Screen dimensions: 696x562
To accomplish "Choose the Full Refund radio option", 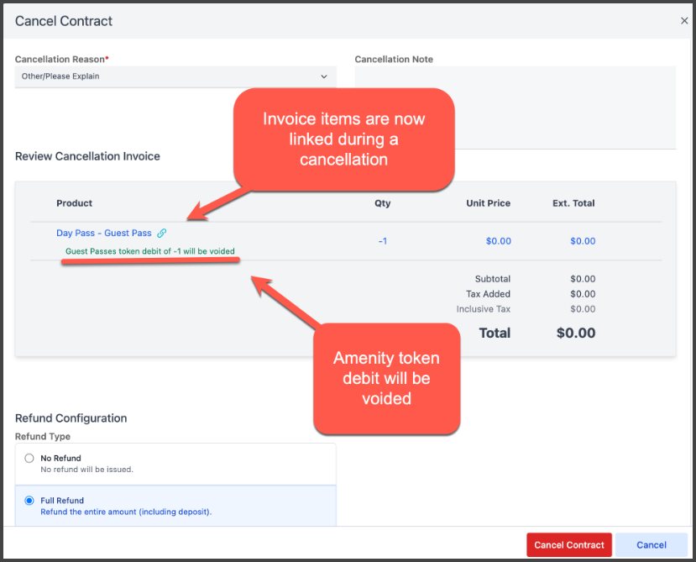I will 29,501.
